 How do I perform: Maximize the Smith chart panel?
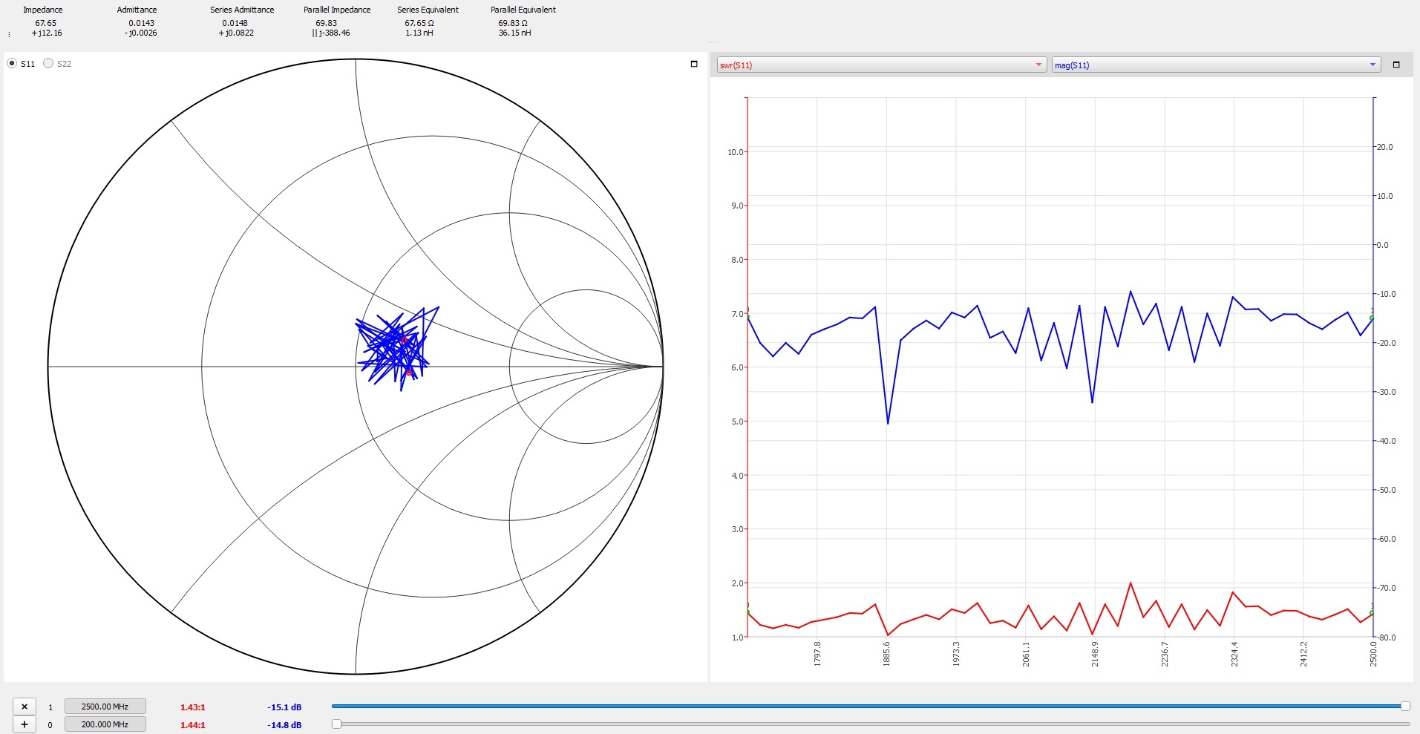(x=694, y=64)
